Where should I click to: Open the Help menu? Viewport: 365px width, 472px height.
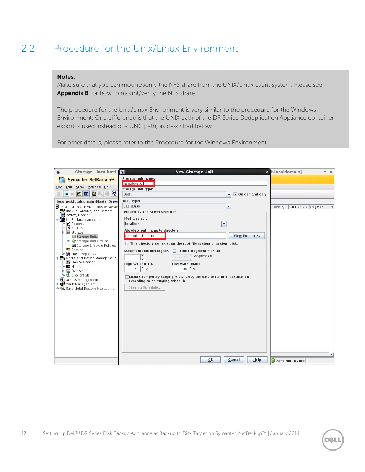point(108,187)
